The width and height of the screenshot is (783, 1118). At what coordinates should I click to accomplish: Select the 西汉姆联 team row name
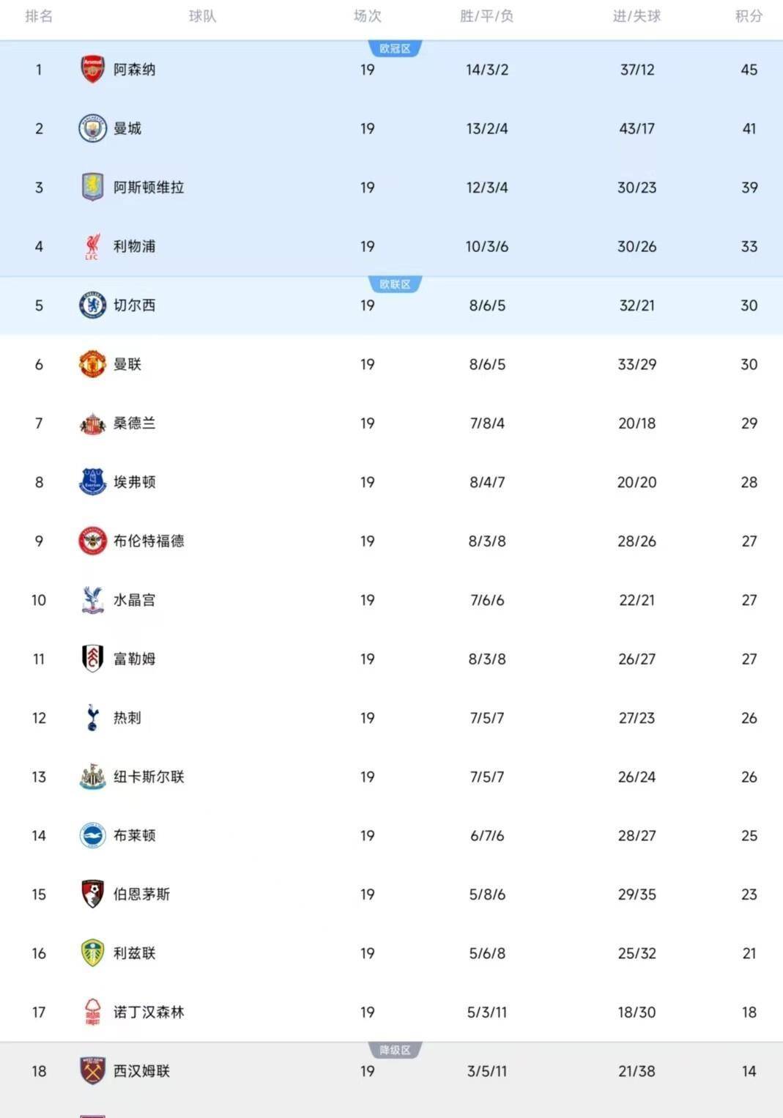click(141, 1071)
